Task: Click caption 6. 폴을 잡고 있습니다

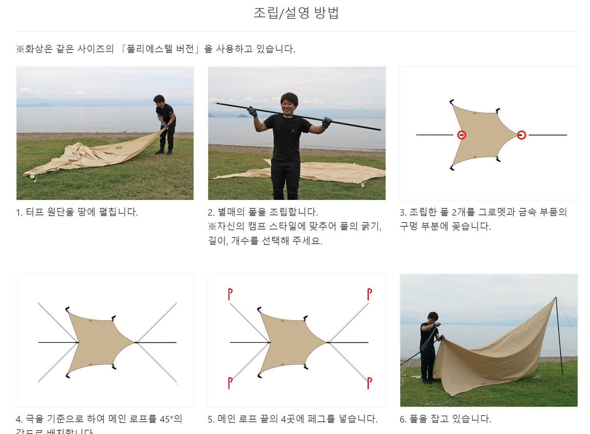Action: [x=445, y=419]
